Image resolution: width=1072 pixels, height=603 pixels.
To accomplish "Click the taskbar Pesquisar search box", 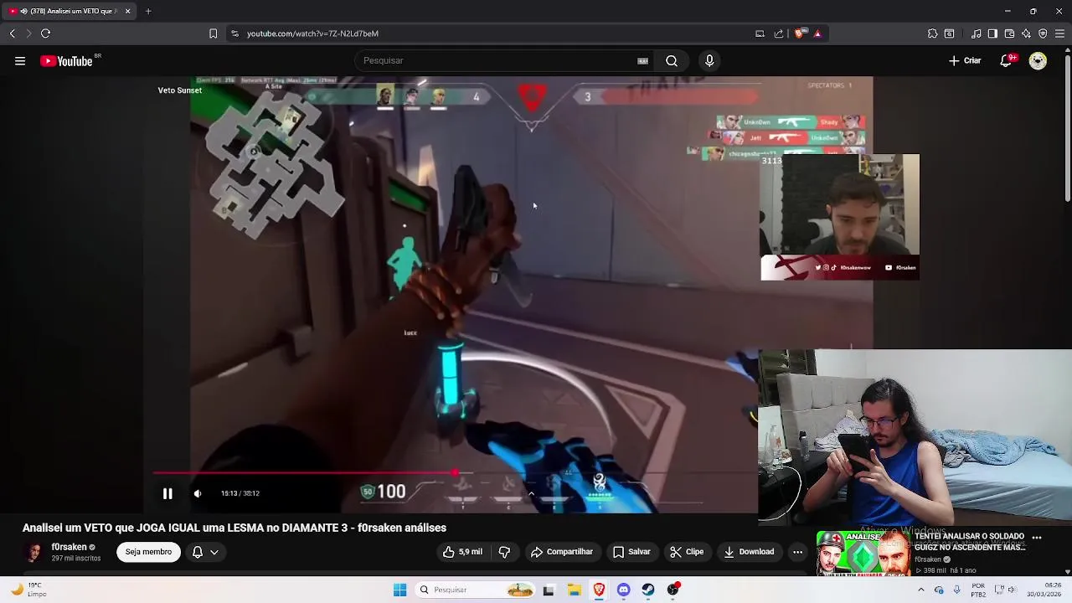I will [475, 590].
